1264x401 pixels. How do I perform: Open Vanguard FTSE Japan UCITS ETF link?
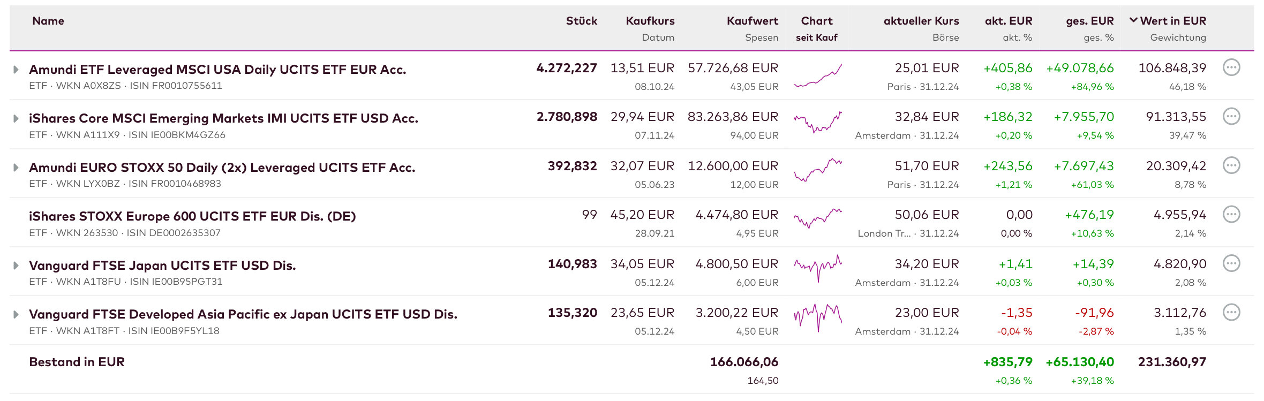[162, 266]
